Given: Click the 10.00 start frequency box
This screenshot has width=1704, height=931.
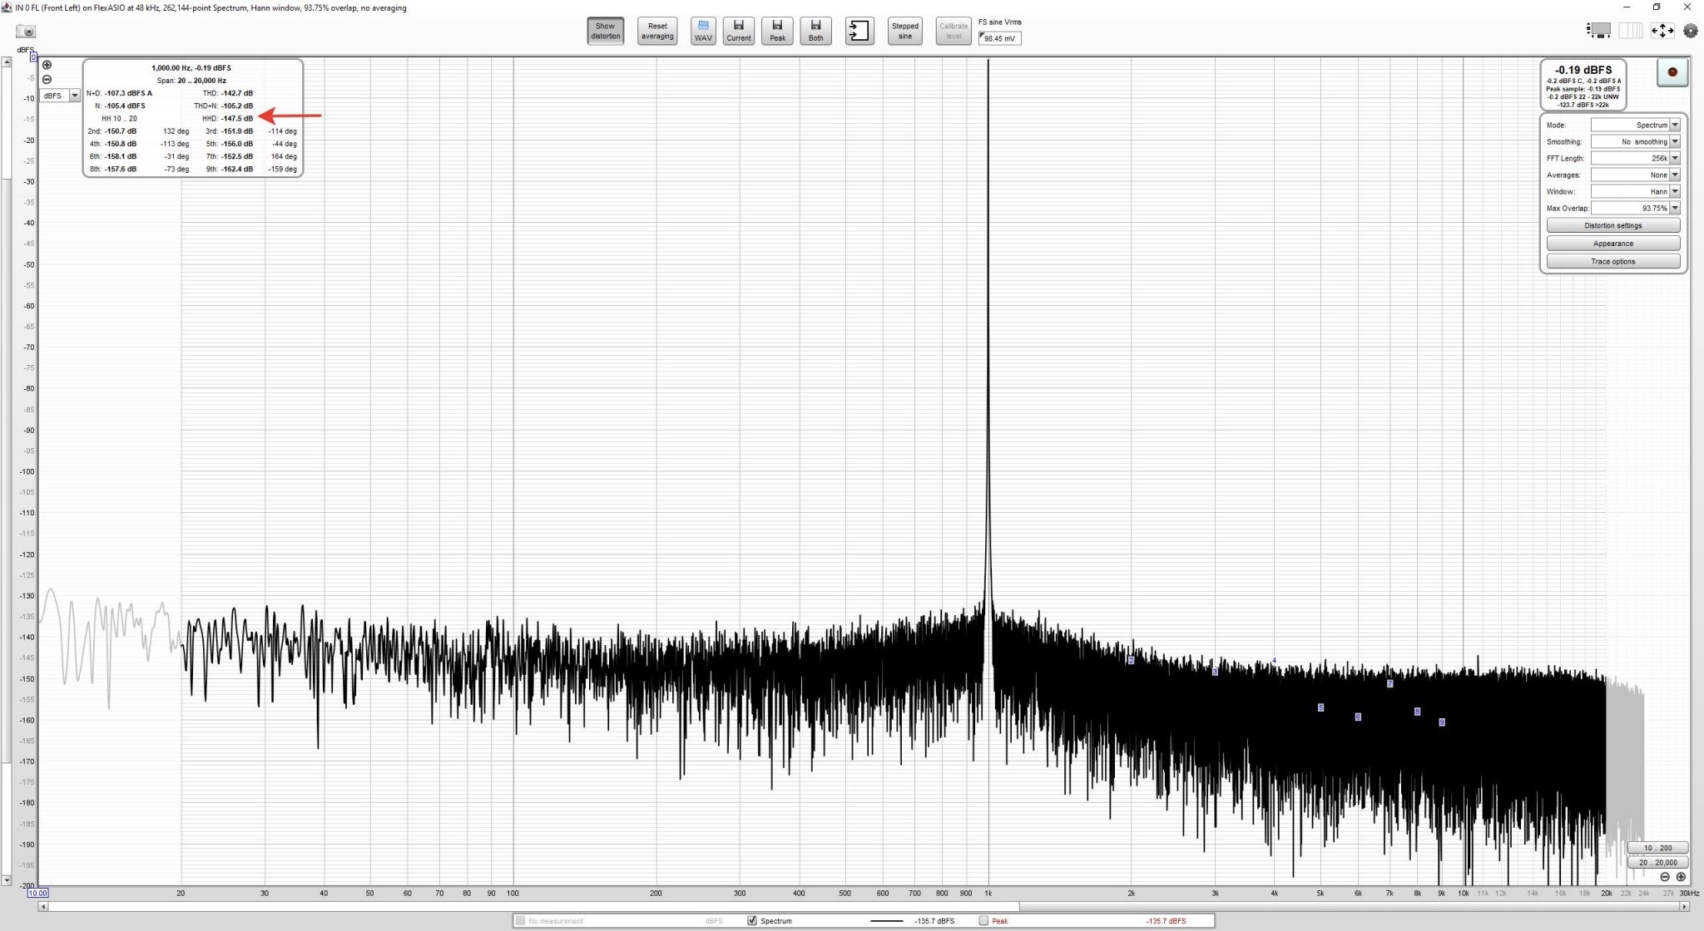Looking at the screenshot, I should [x=37, y=894].
